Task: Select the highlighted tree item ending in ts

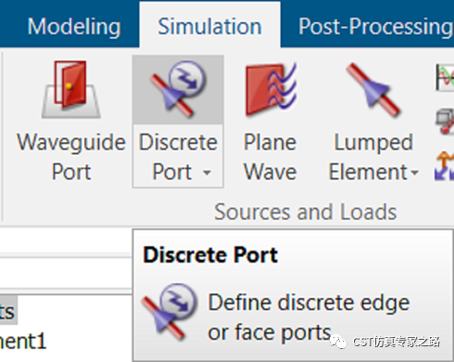Action: click(x=7, y=311)
